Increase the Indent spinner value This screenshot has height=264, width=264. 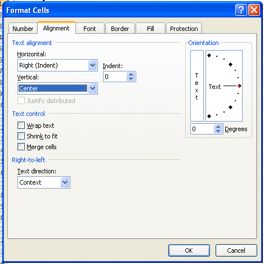(131, 74)
